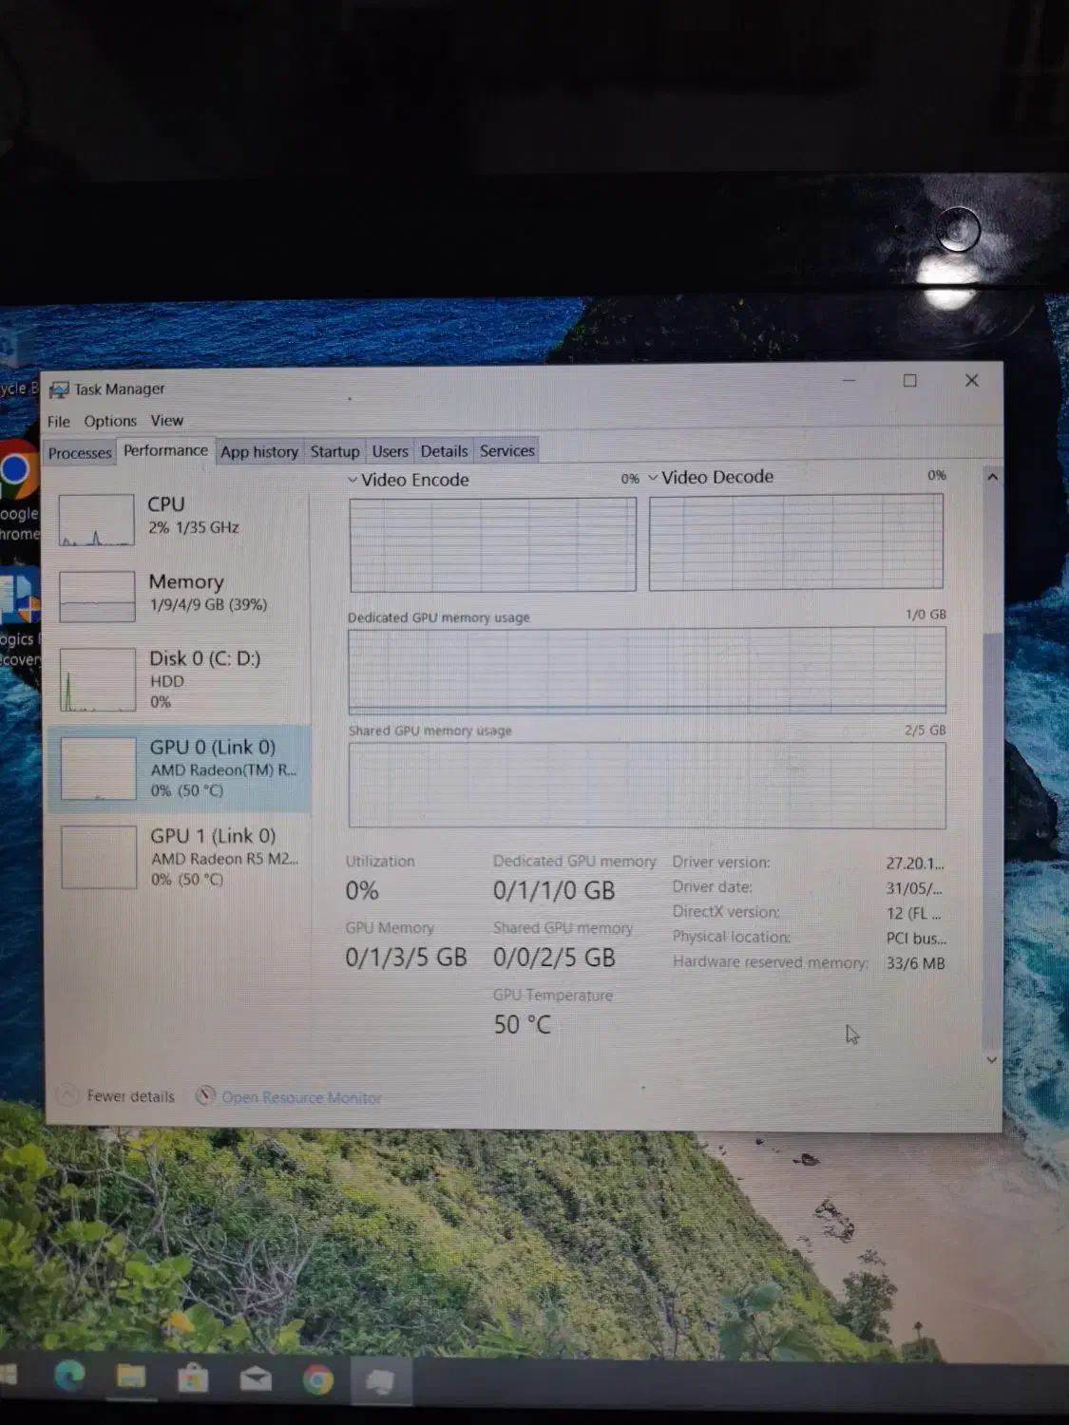Open Mail app from the taskbar
This screenshot has height=1425, width=1069.
pos(256,1378)
